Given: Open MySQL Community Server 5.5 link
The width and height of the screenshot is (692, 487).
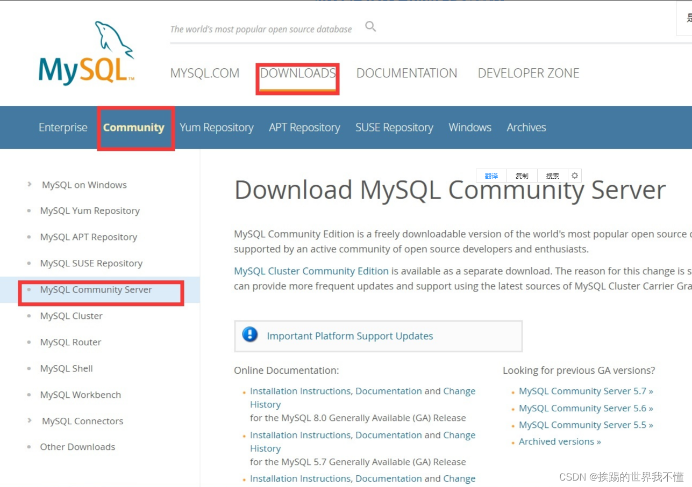Looking at the screenshot, I should (586, 425).
